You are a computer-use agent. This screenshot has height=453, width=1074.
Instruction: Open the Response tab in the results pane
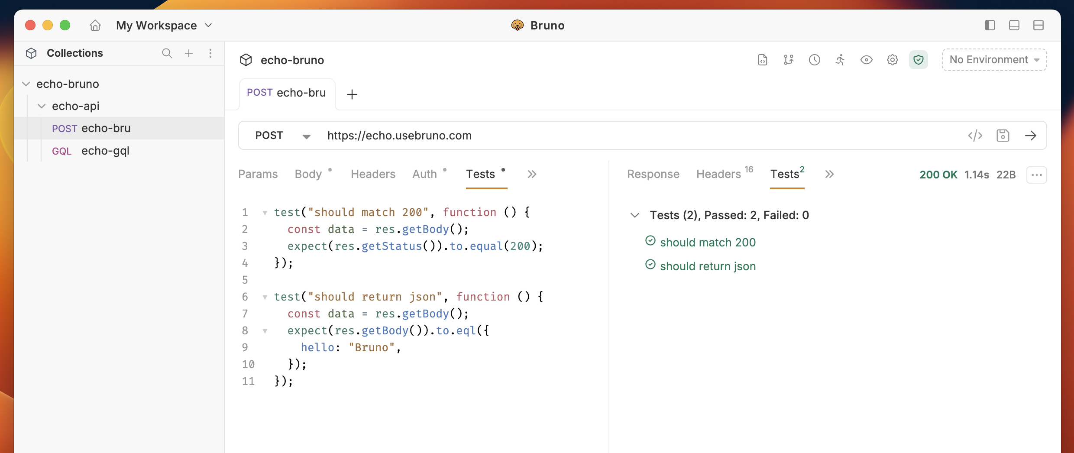pos(653,174)
